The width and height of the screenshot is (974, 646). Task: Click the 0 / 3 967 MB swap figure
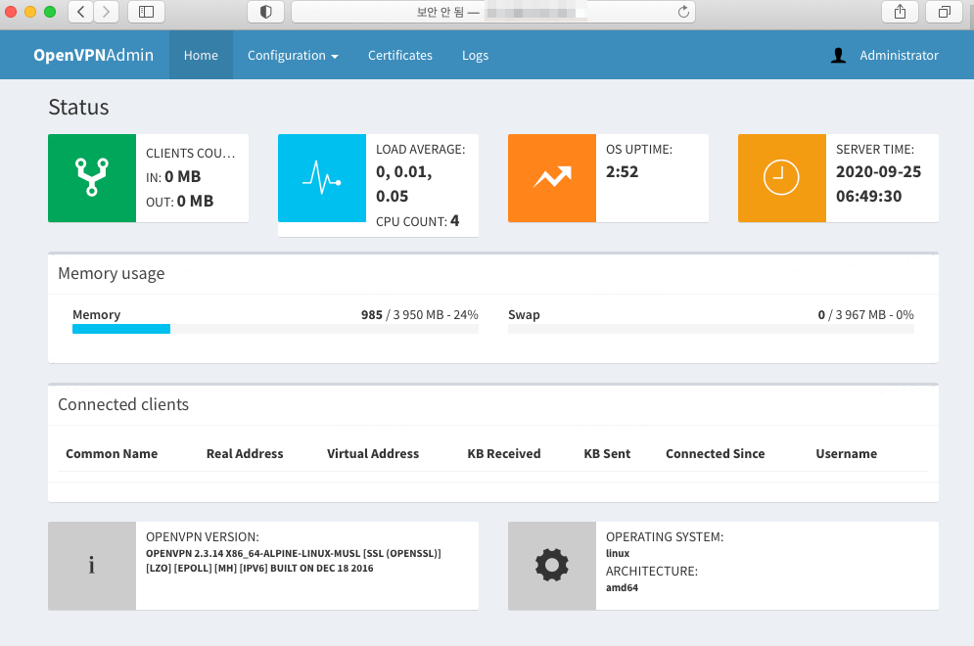(x=865, y=315)
